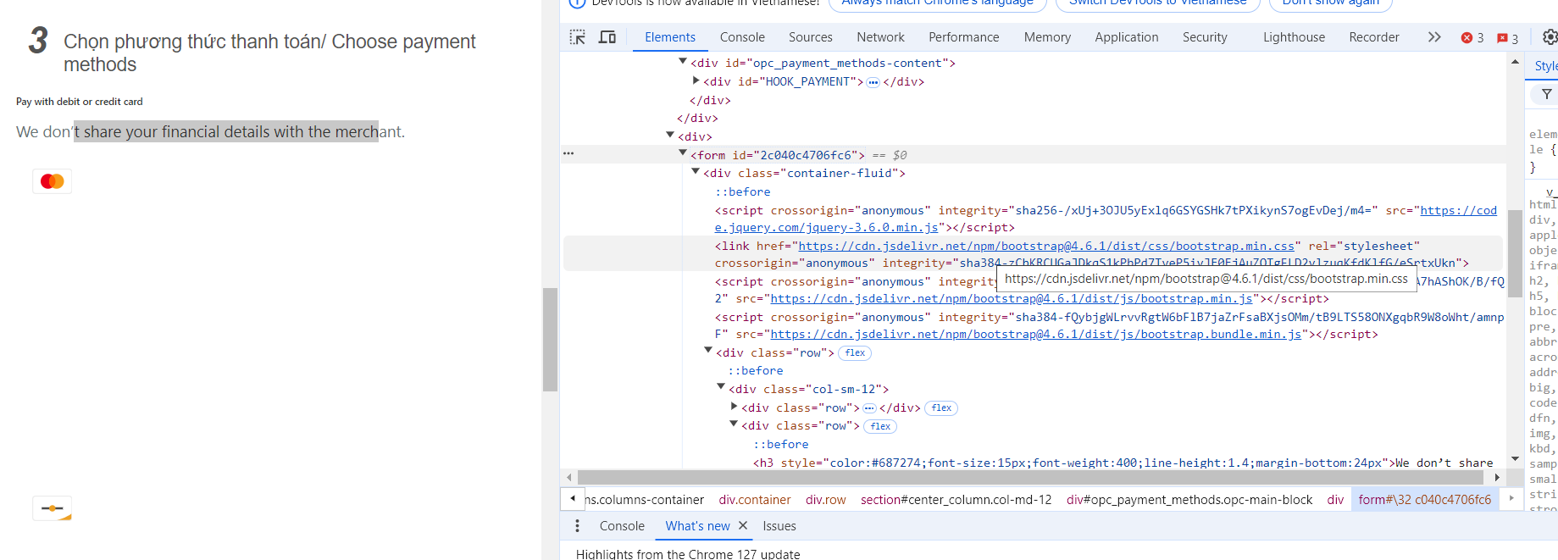The height and width of the screenshot is (560, 1558).
Task: Collapse the opc_payment_methods-content div
Action: (x=683, y=62)
